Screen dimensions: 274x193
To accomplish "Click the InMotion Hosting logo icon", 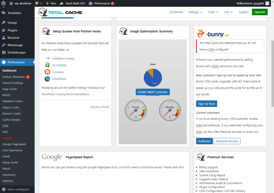I will tap(47, 59).
